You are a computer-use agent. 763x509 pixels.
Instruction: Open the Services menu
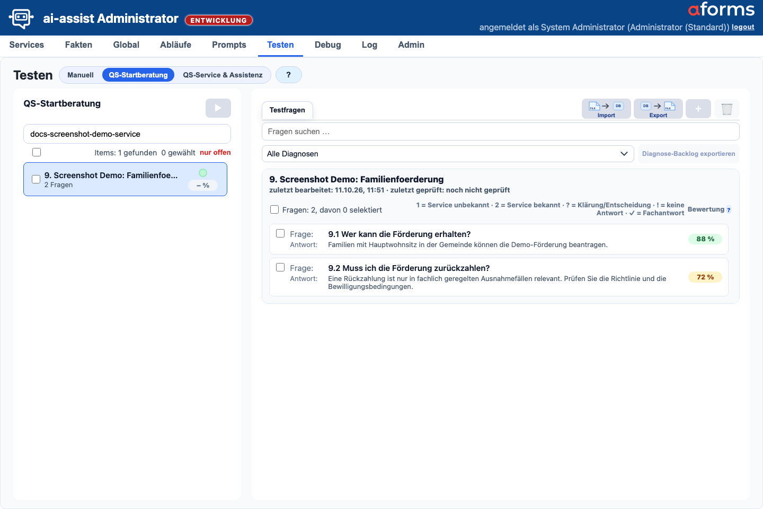pos(26,45)
